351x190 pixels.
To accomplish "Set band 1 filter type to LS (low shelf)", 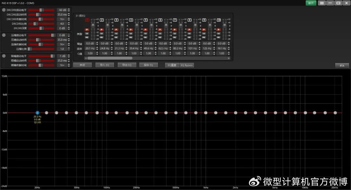I will click(87, 33).
